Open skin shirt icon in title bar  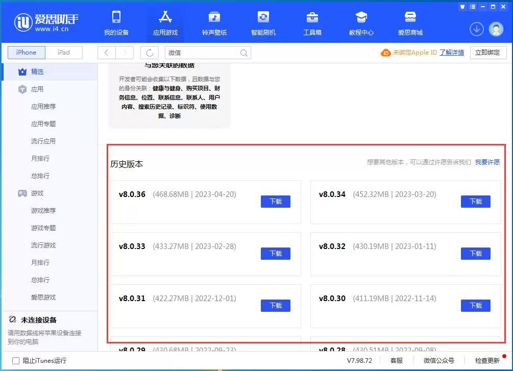pos(462,7)
